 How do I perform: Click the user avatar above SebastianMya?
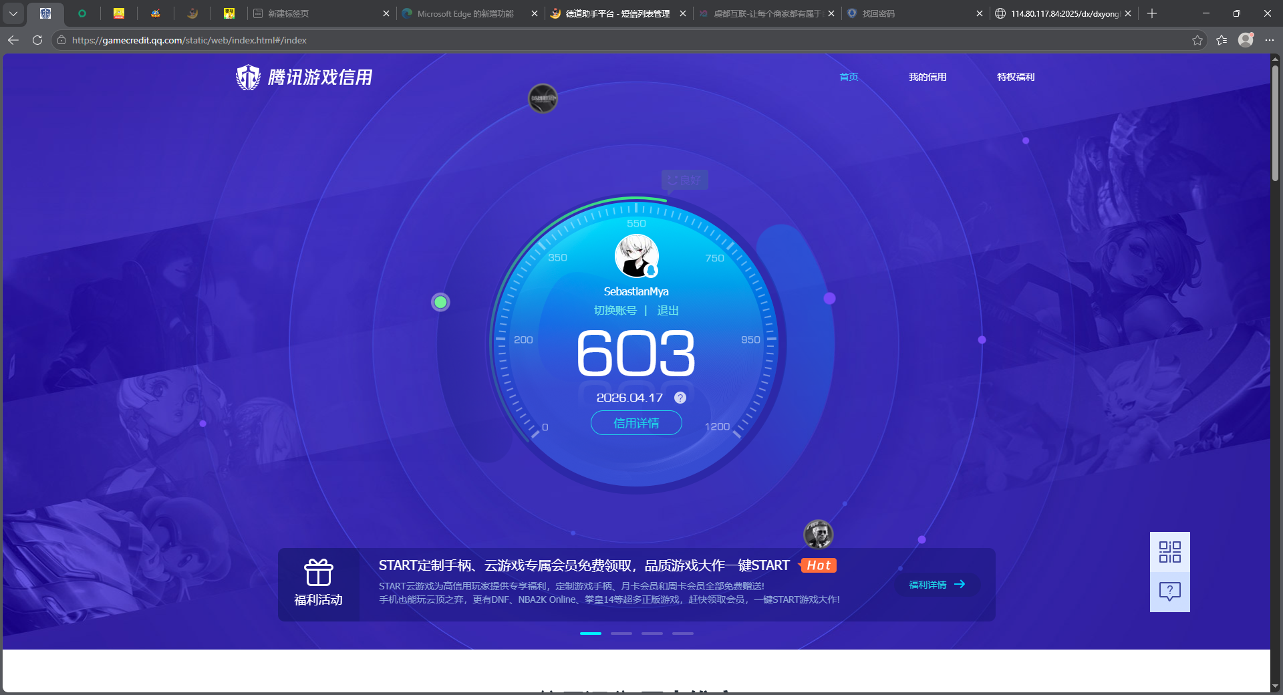coord(635,256)
